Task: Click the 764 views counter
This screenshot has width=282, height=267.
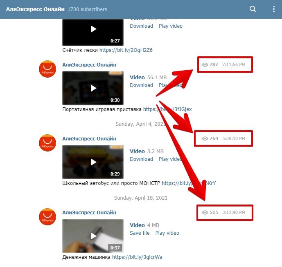Action: click(x=210, y=138)
